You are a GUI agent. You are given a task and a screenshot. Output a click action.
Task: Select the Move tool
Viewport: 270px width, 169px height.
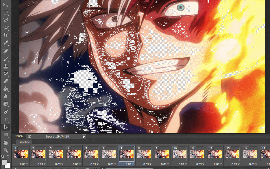point(6,5)
